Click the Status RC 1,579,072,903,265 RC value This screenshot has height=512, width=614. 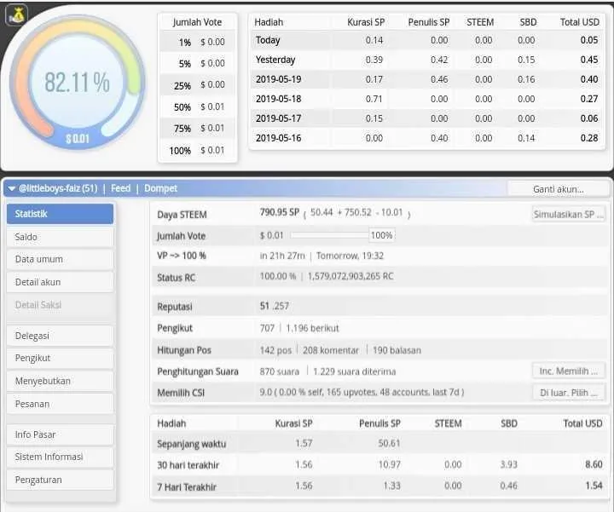point(350,277)
